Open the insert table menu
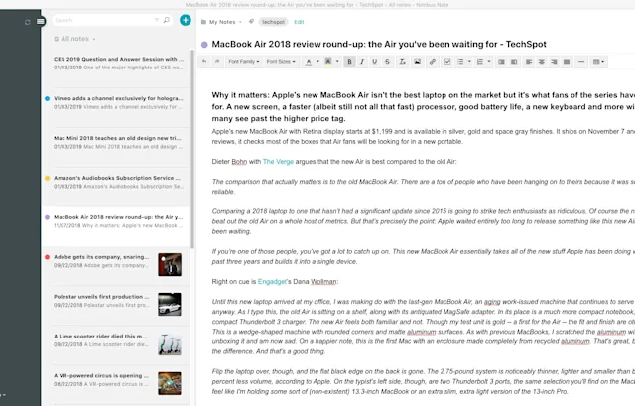 click(x=598, y=62)
